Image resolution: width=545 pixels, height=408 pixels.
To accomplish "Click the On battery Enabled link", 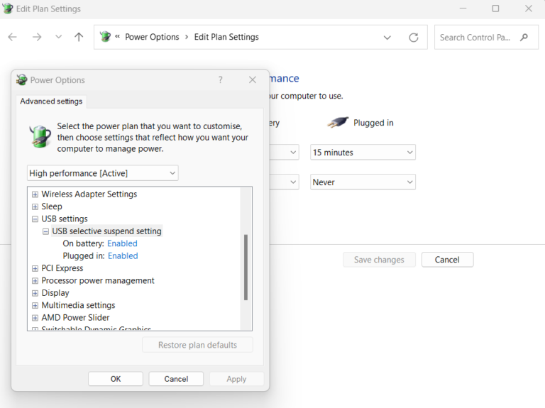I will pos(122,243).
